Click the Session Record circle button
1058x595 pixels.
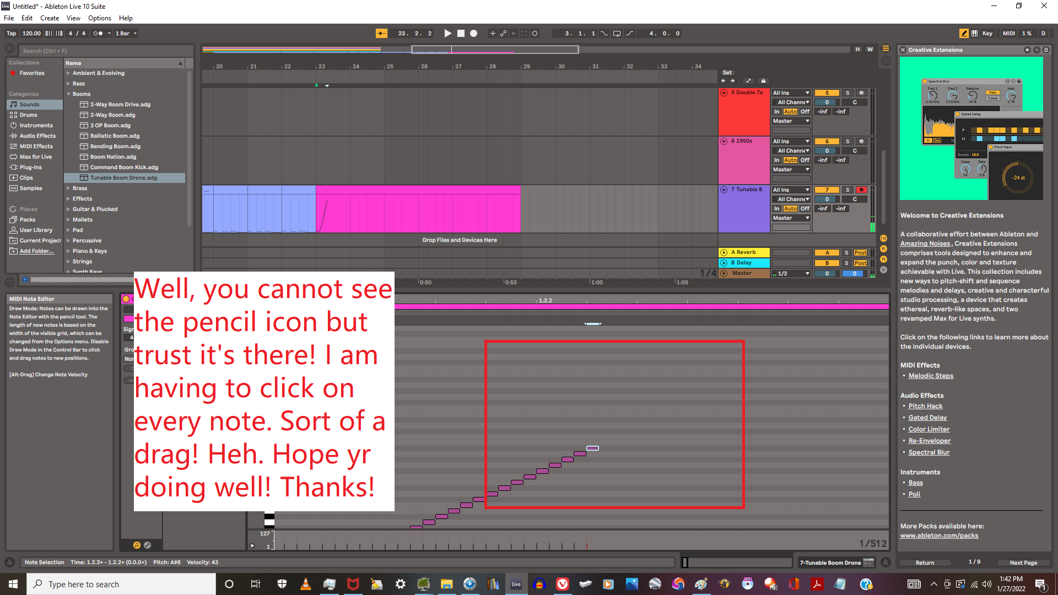(535, 34)
